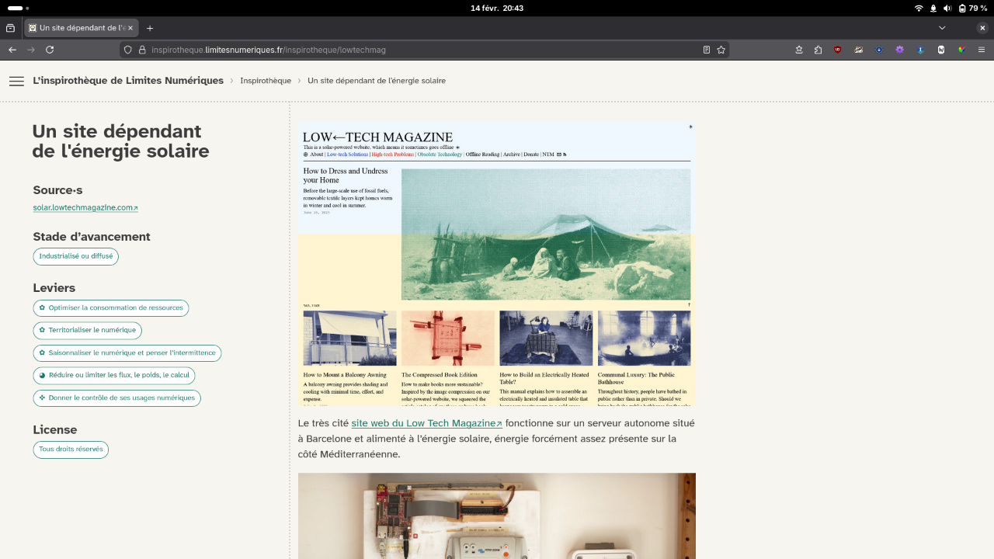Close the browser window with X button

coord(982,28)
